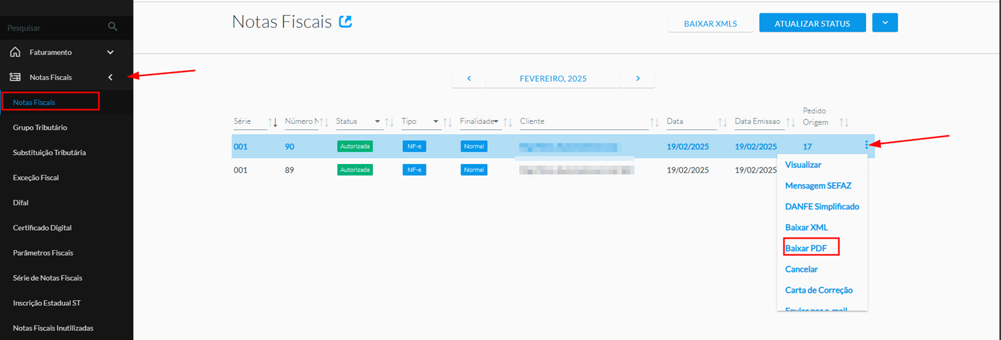Choose Baixar PDF in the context menu

click(x=806, y=248)
